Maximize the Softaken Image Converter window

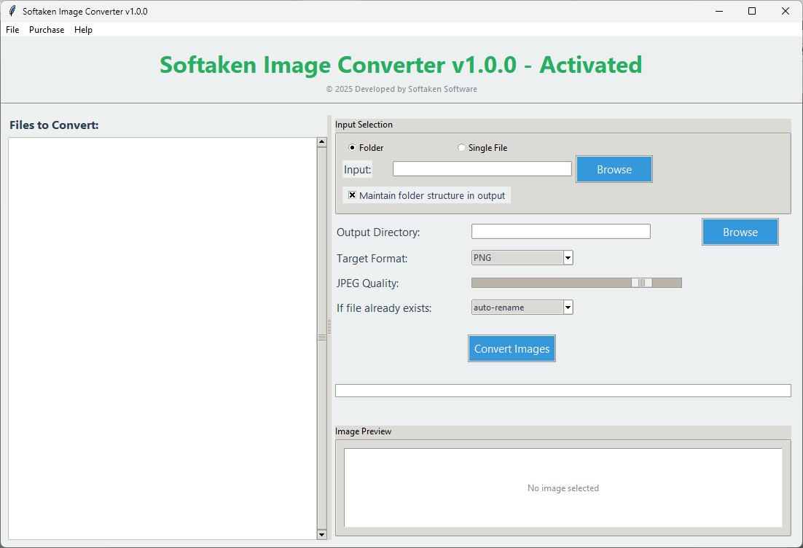tap(752, 12)
